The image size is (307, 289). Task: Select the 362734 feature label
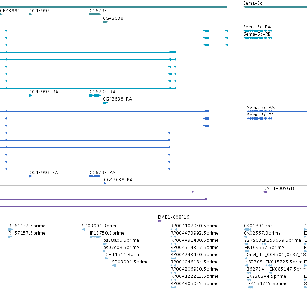point(255,269)
